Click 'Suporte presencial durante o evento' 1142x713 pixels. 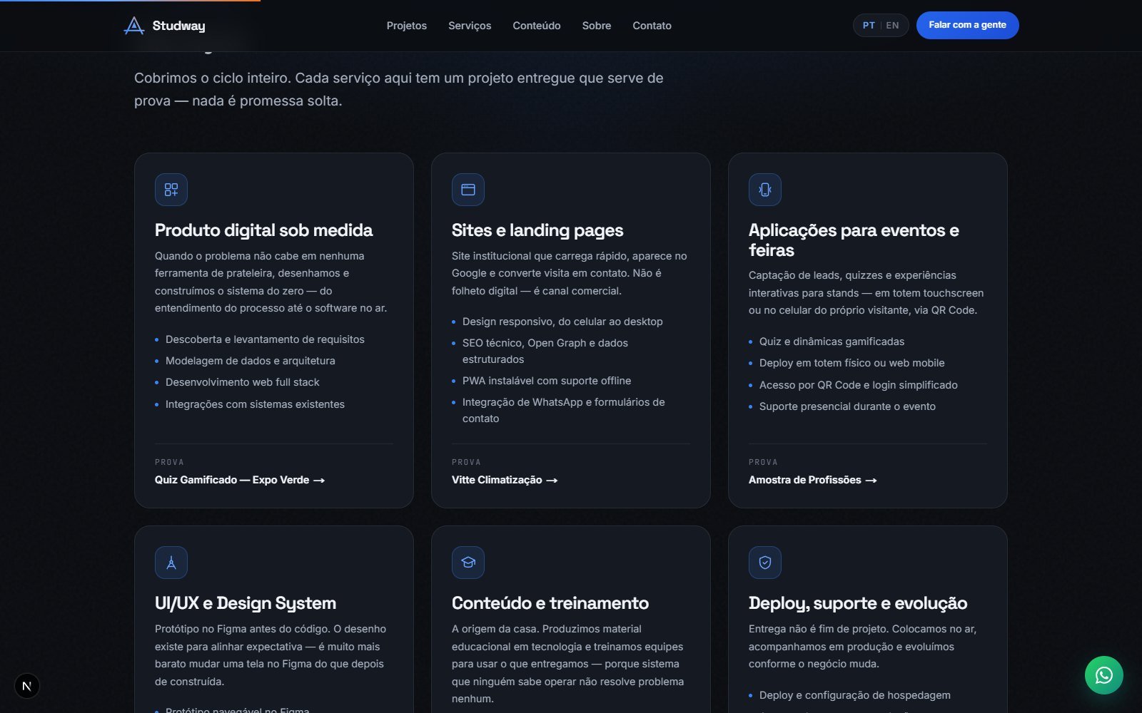pos(847,406)
